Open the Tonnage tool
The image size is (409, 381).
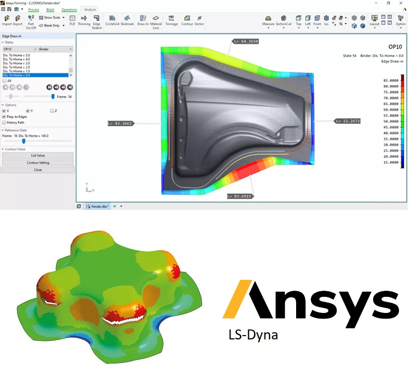coord(171,20)
